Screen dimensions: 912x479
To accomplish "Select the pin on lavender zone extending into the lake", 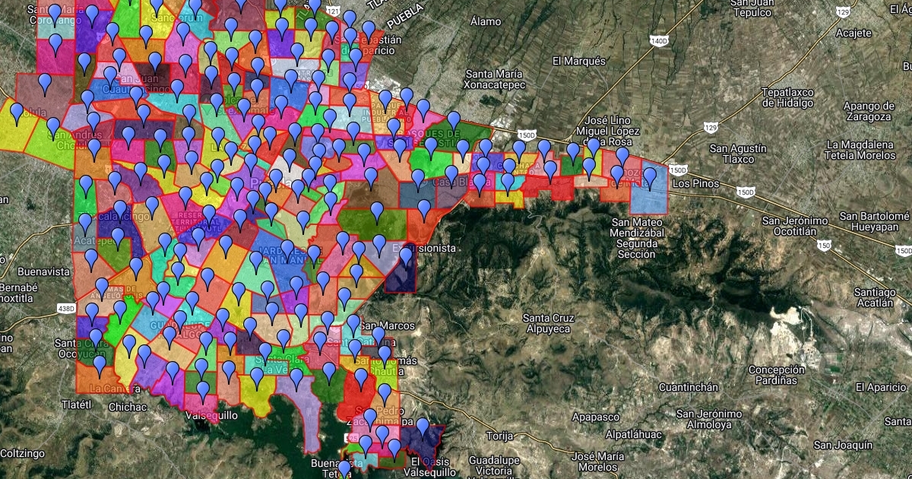I will [x=296, y=379].
